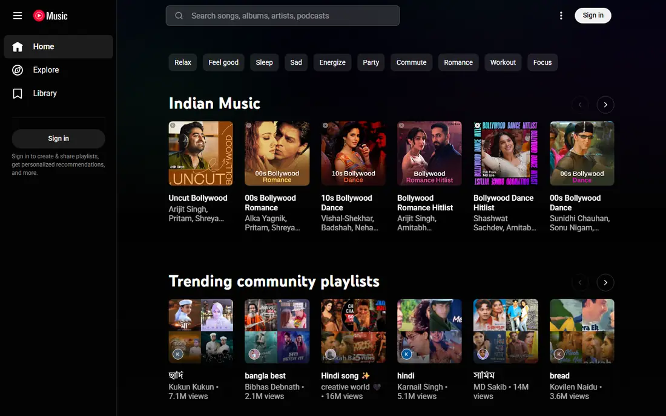The height and width of the screenshot is (416, 666).
Task: Open Library in the sidebar
Action: (x=58, y=93)
